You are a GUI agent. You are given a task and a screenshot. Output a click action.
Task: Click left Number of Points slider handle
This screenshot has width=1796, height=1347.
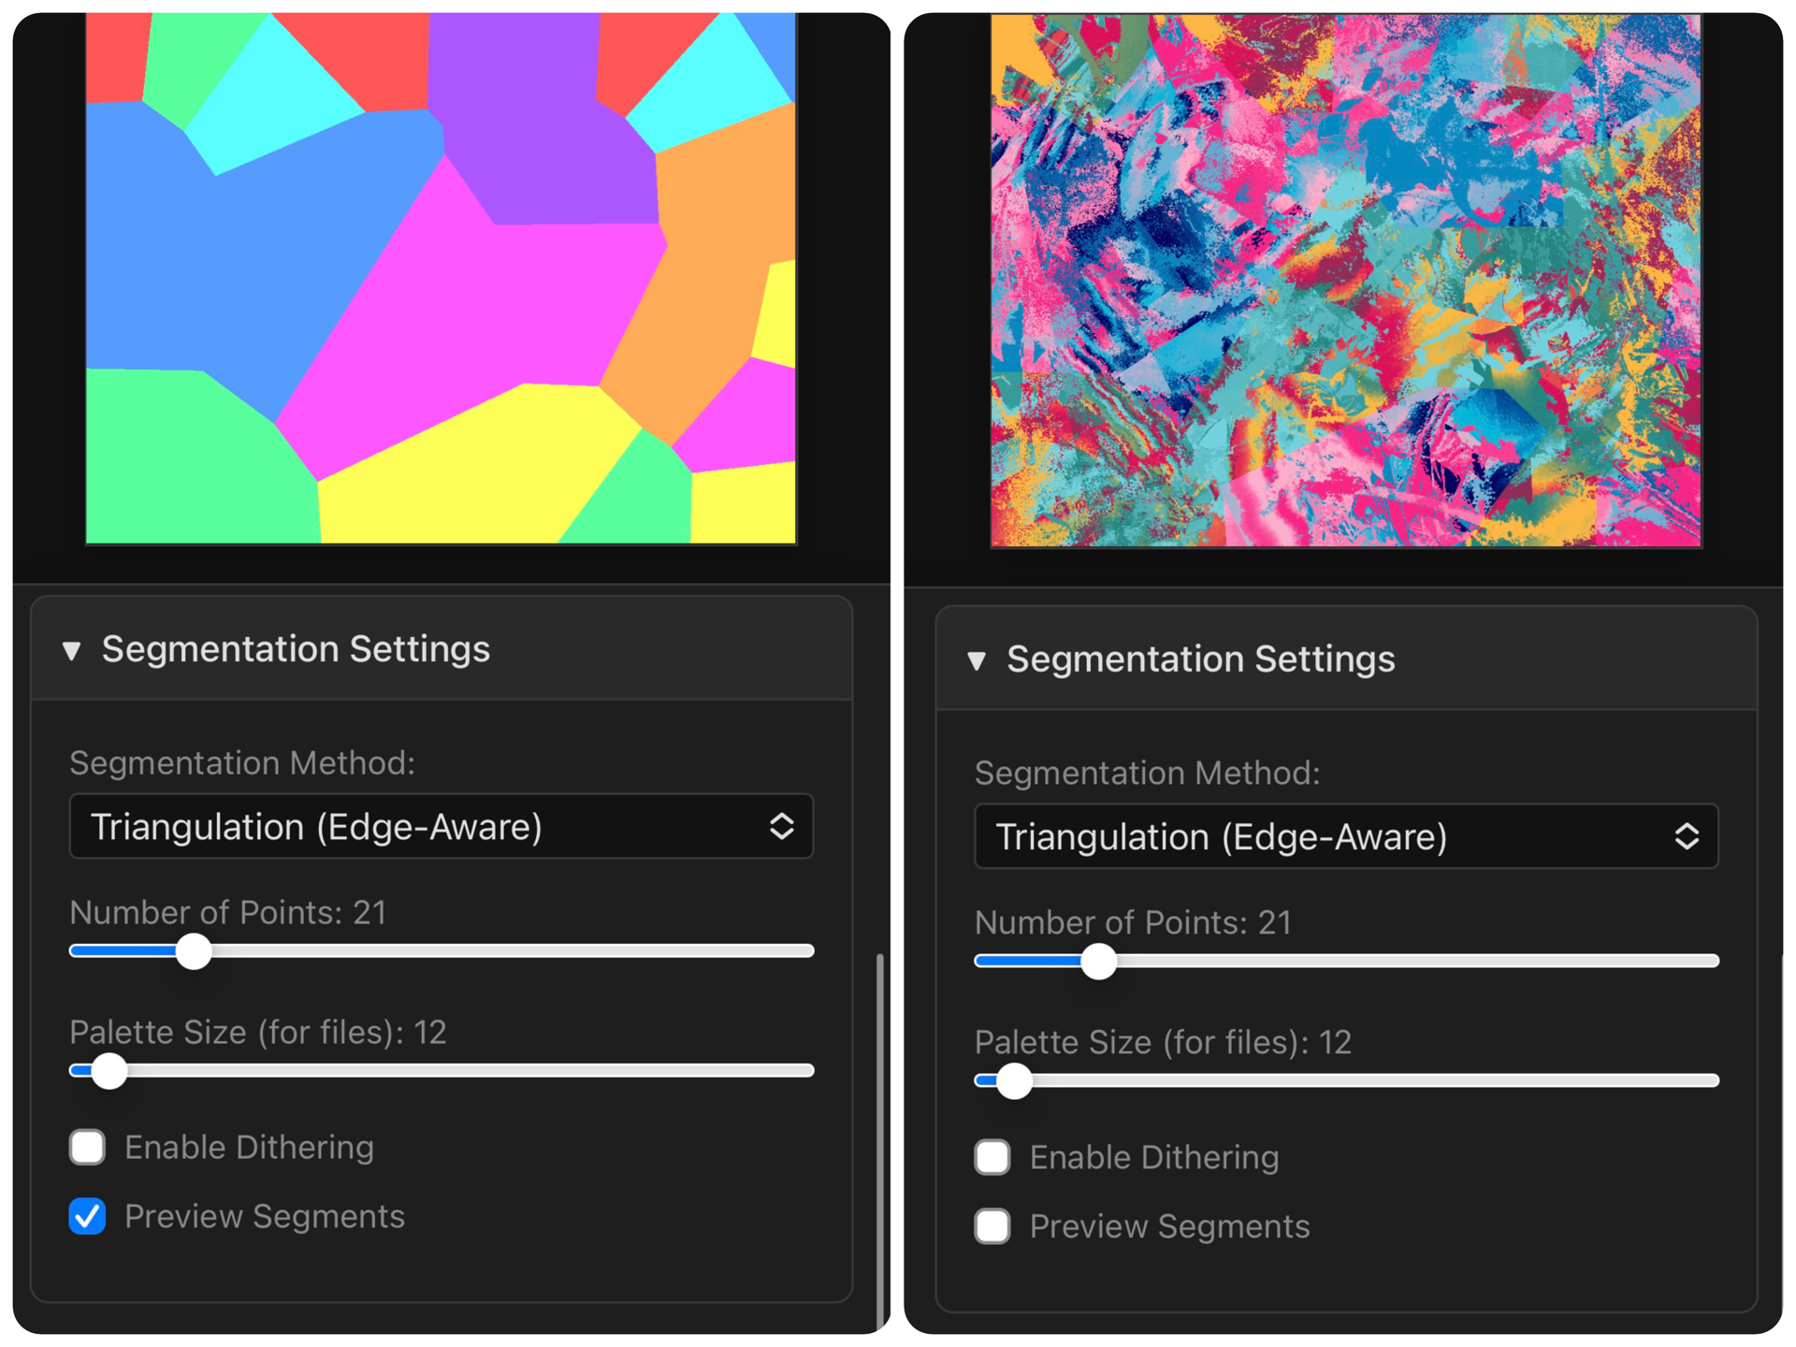[x=194, y=952]
